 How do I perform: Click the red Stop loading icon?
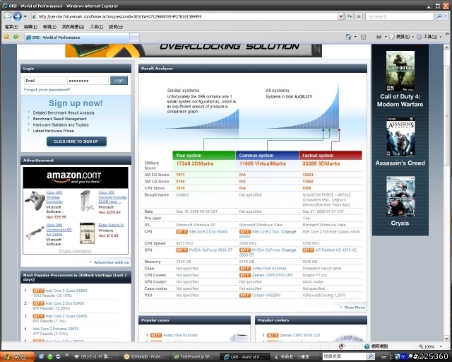tap(359, 16)
